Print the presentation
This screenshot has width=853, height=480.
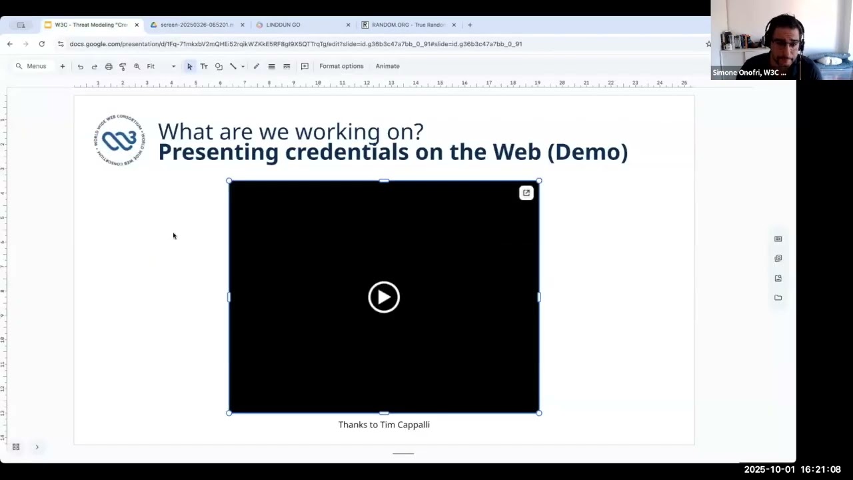[x=109, y=67]
